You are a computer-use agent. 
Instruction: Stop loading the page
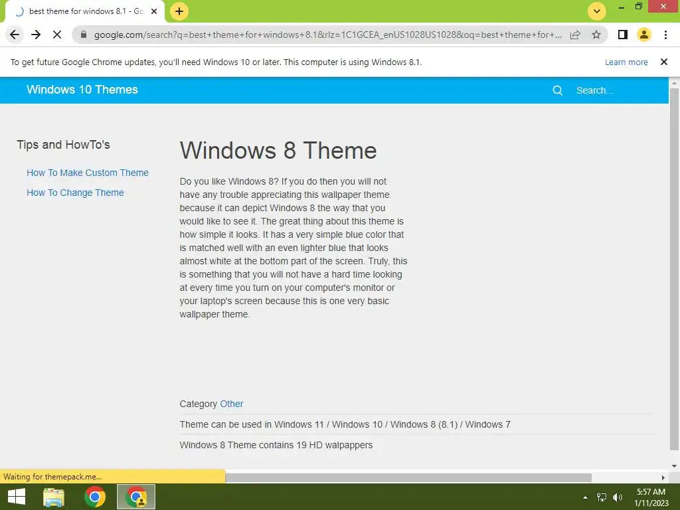click(x=57, y=35)
